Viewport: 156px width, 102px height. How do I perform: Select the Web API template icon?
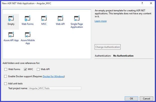(60, 18)
